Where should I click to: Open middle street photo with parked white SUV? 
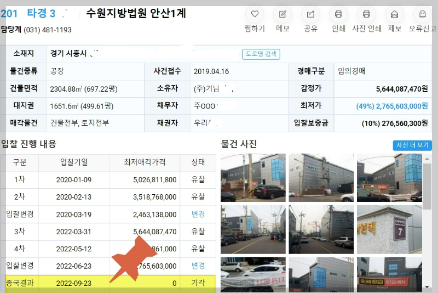[321, 229]
